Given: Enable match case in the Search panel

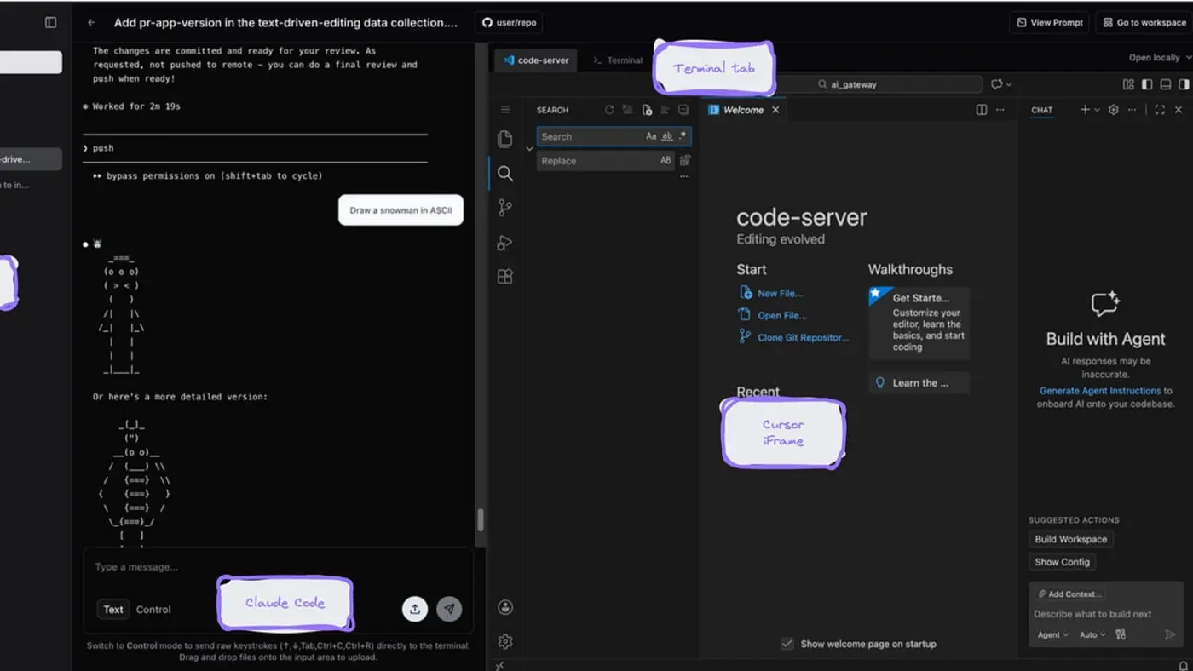Looking at the screenshot, I should tap(651, 136).
